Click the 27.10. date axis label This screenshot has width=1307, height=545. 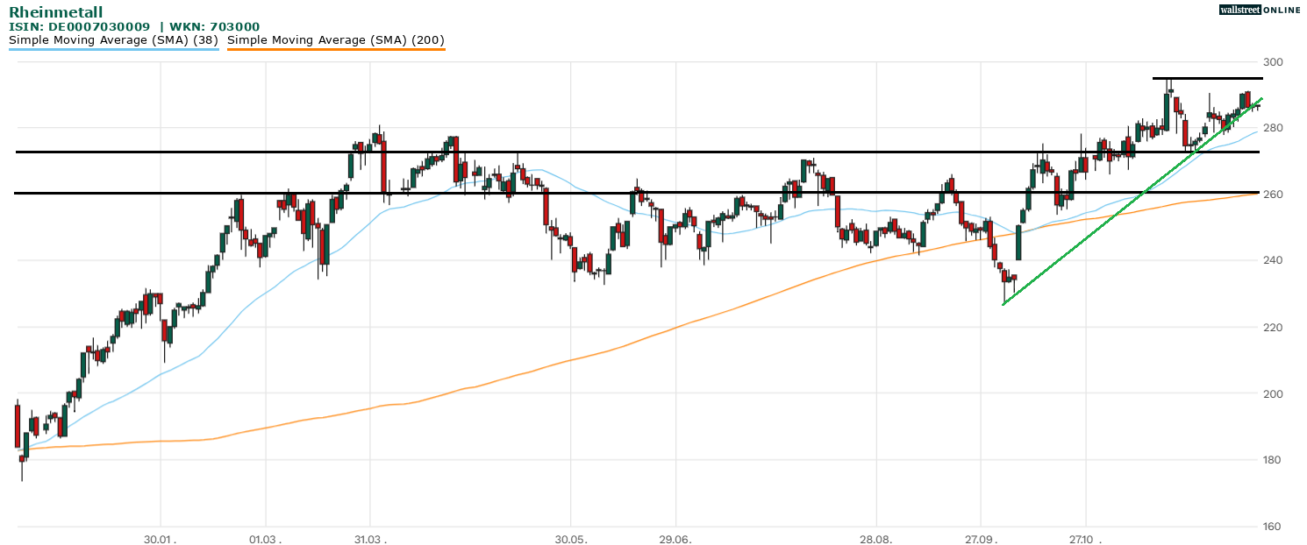[1085, 537]
